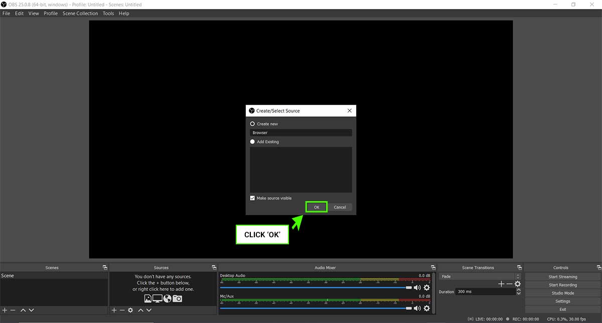Viewport: 602px width, 323px height.
Task: Click the OBS logo in the main title bar
Action: tap(4, 5)
